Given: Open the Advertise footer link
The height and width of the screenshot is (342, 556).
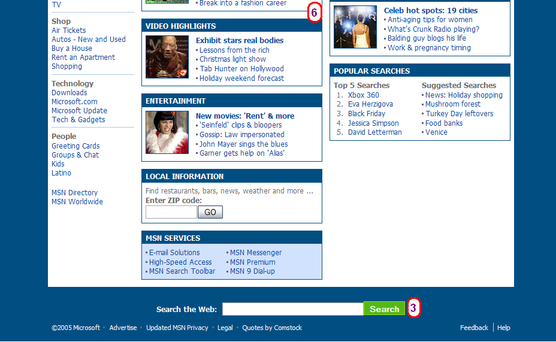Looking at the screenshot, I should [123, 328].
